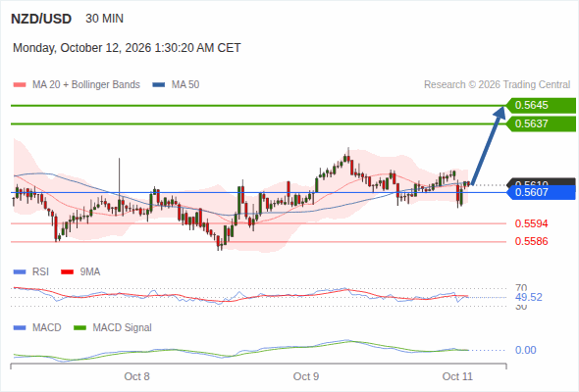579x392 pixels.
Task: Click the MA 20 + Bollinger Bands legend swatch
Action: pyautogui.click(x=20, y=85)
